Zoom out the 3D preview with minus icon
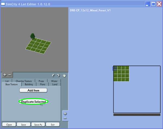 (10, 75)
